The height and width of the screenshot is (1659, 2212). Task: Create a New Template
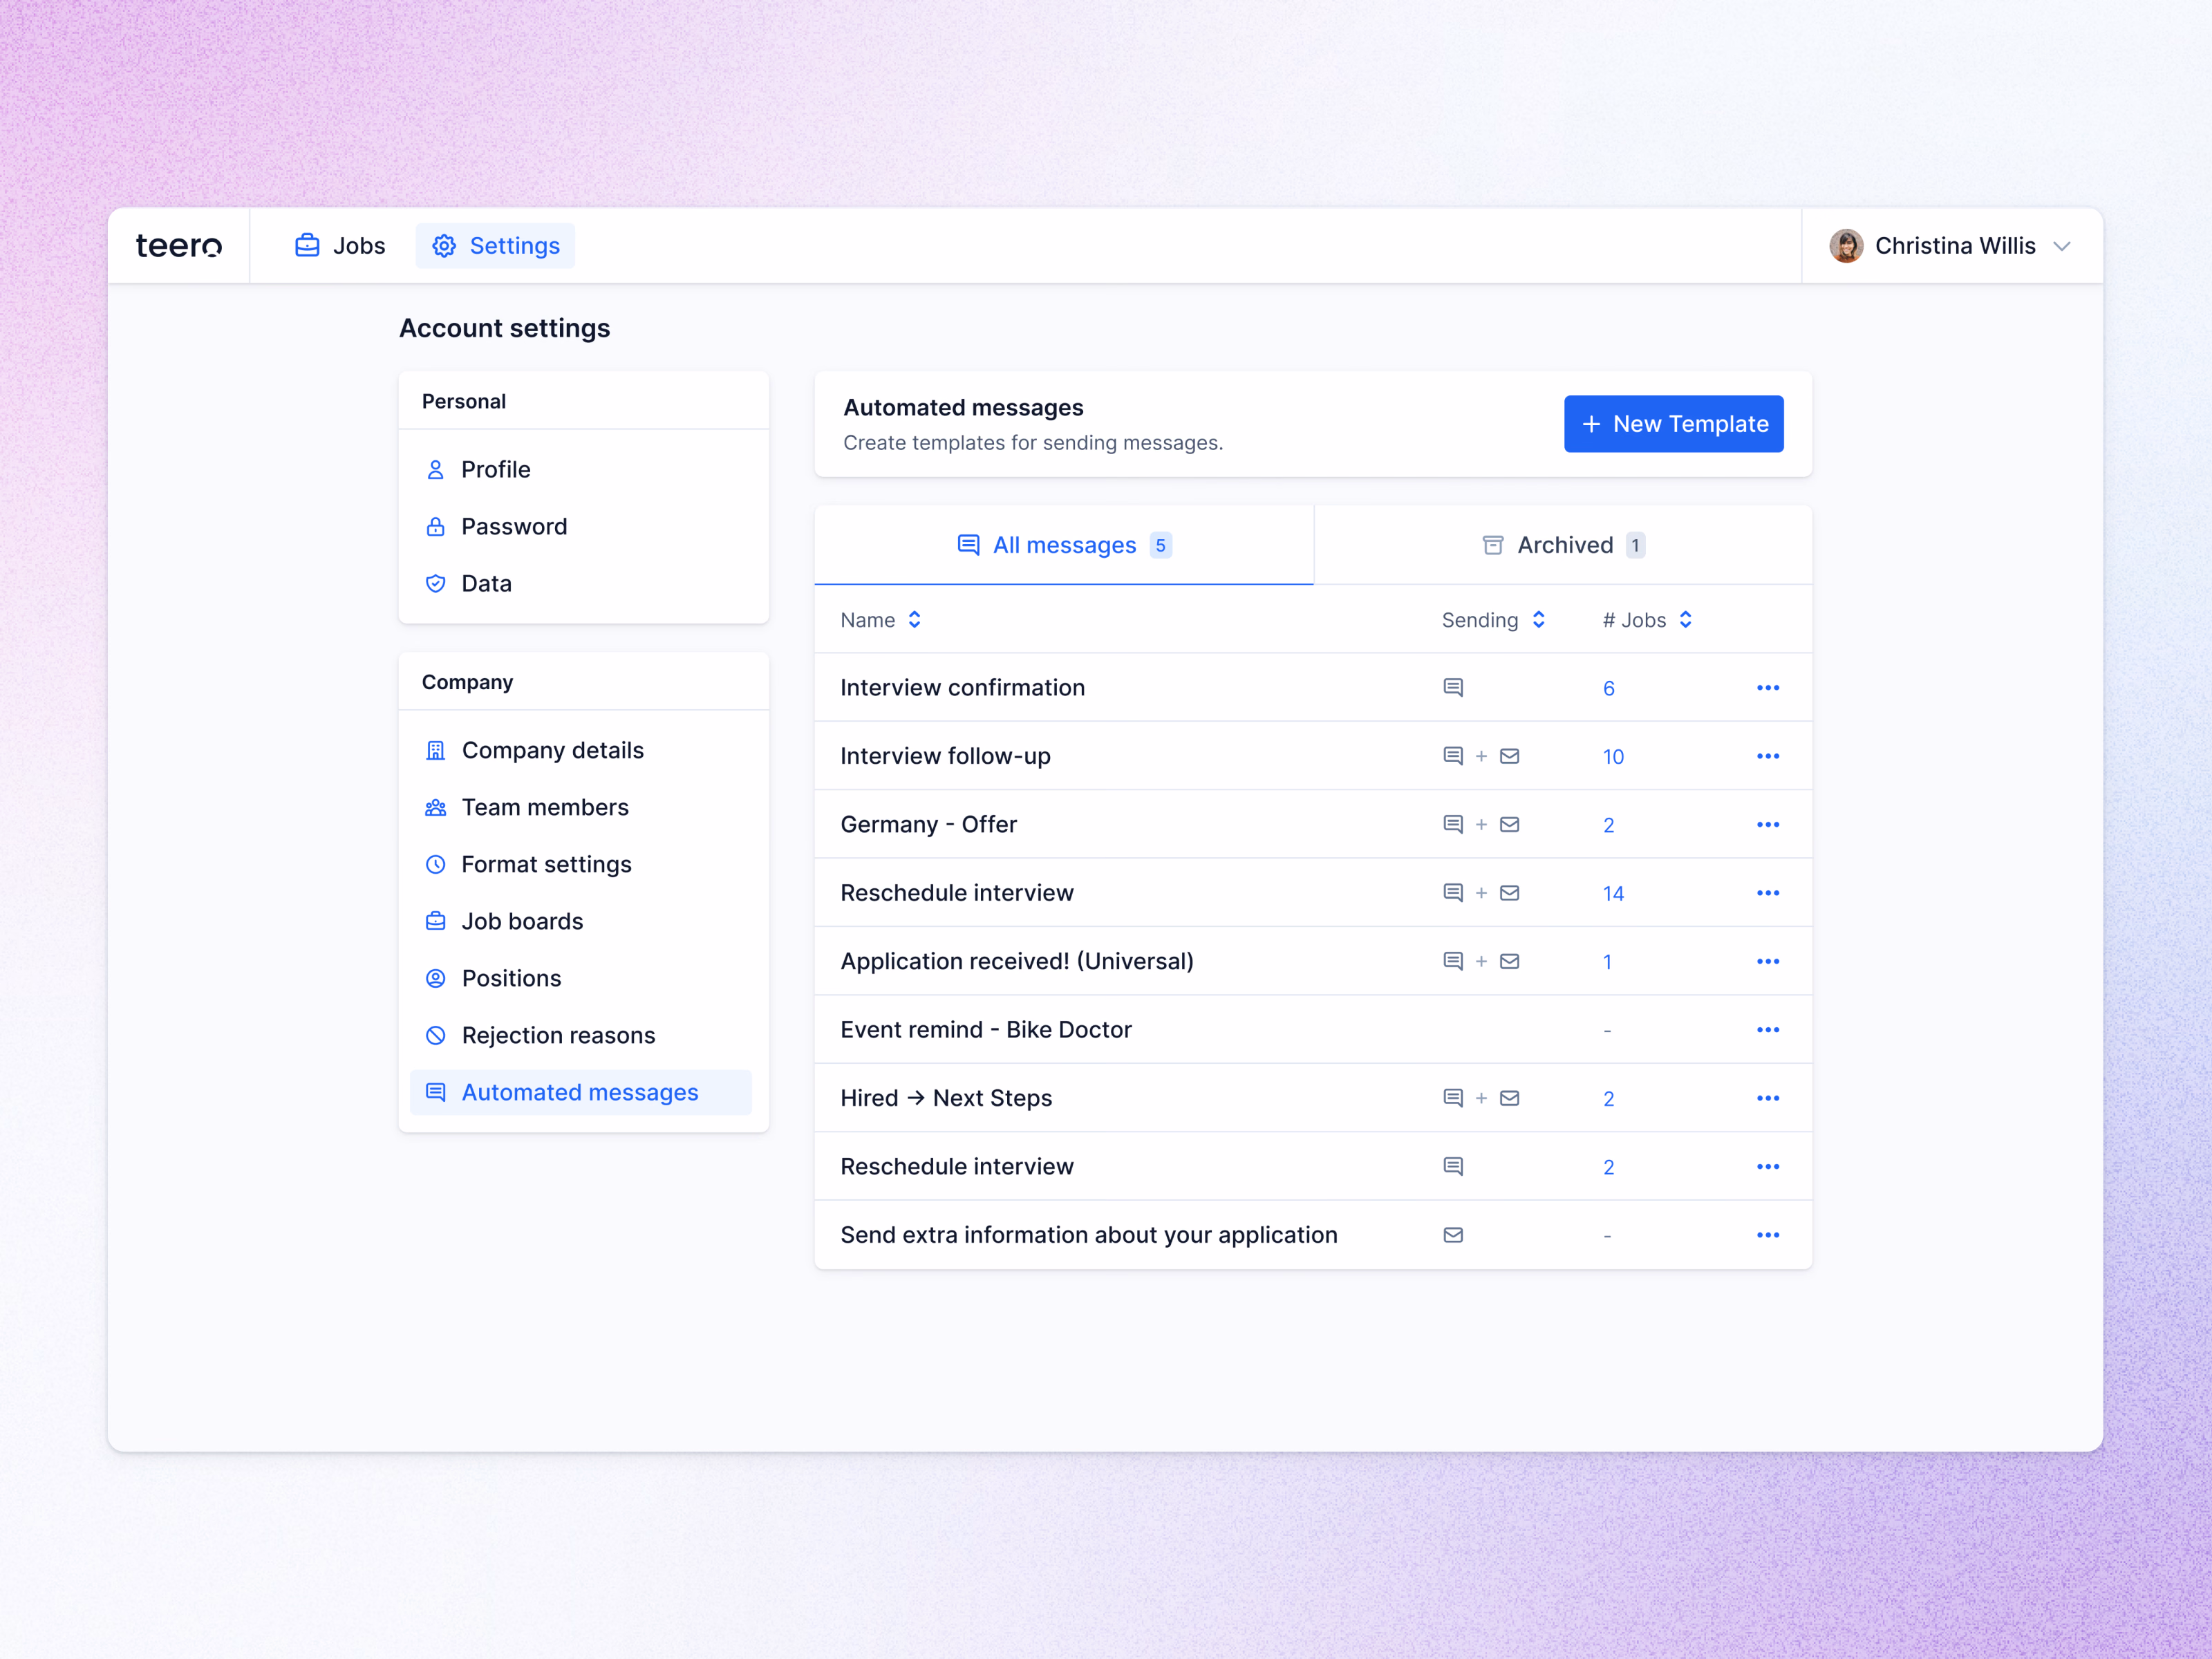(x=1673, y=424)
